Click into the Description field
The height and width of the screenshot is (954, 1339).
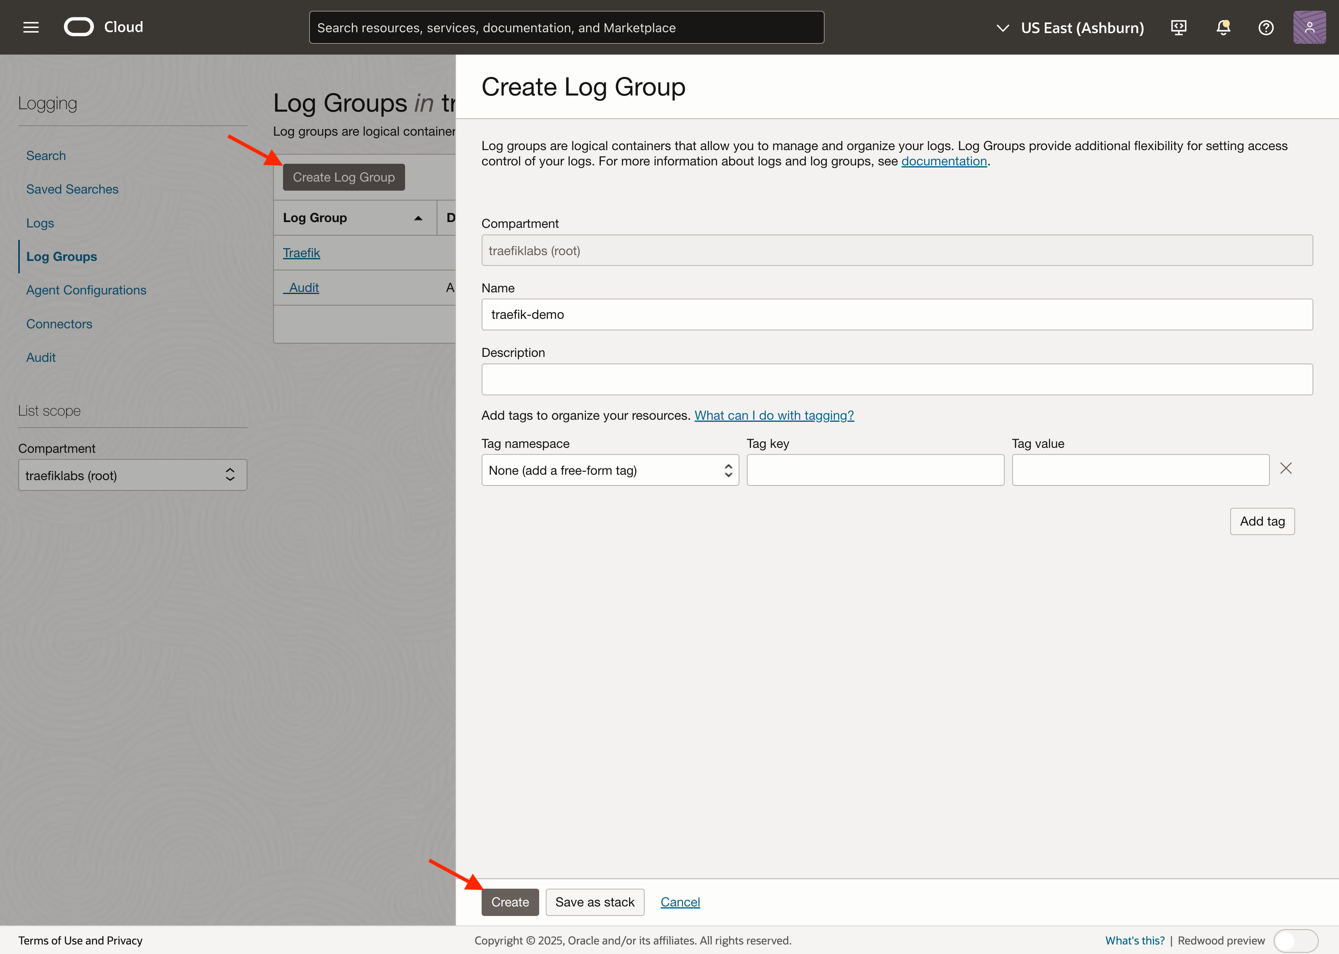(896, 379)
